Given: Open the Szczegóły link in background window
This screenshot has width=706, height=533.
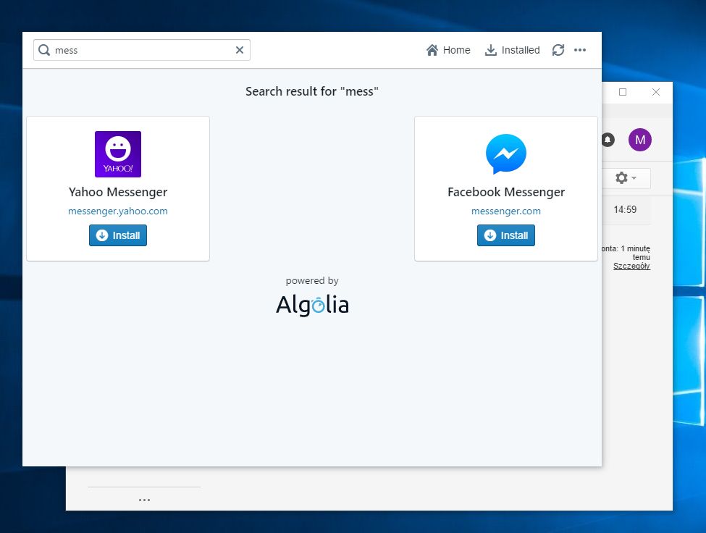Looking at the screenshot, I should [631, 266].
